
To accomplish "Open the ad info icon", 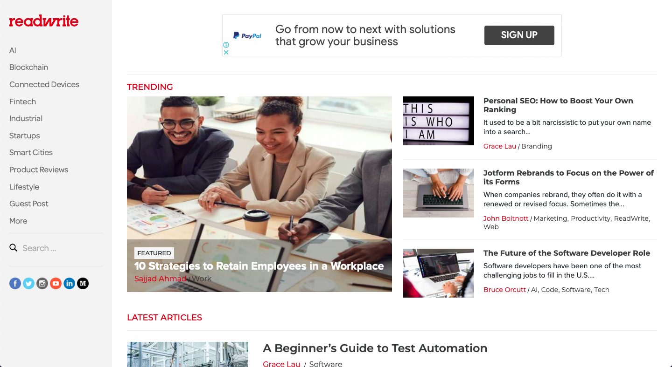I will point(226,45).
